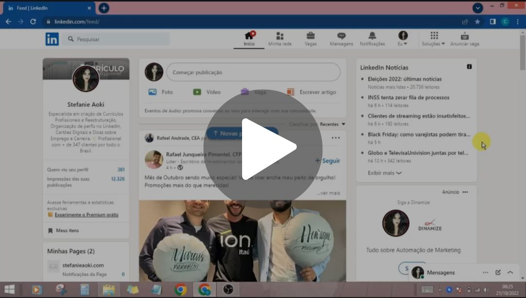The height and width of the screenshot is (298, 526).
Task: Expand the Soluções menu
Action: click(433, 39)
